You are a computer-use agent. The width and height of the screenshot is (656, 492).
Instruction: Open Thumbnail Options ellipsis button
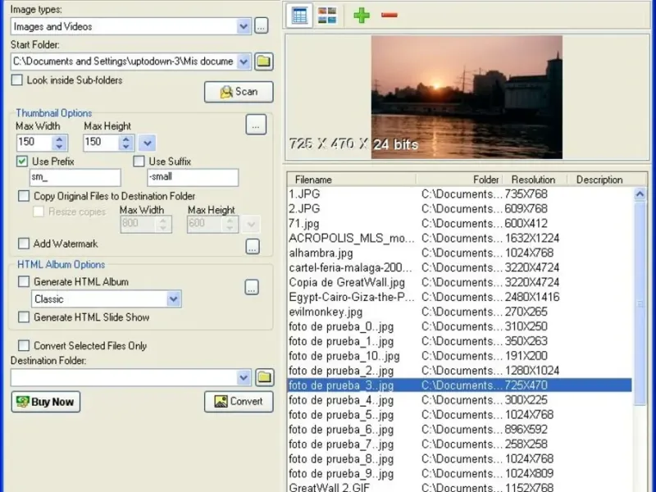(x=256, y=125)
